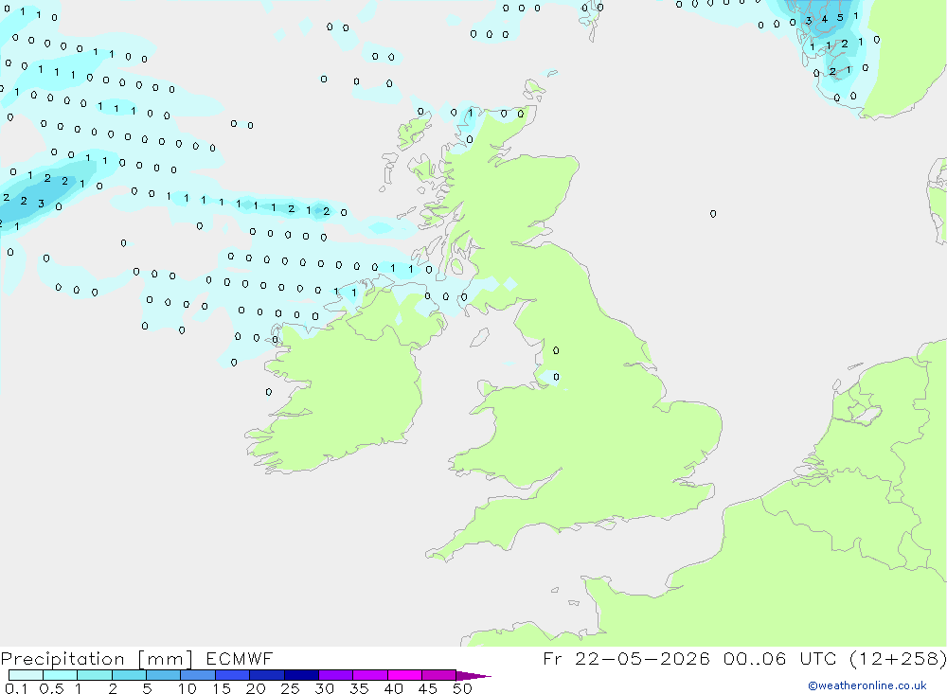Click the precipitation value 5 near Norway
Viewport: 947px width, 694px height.
coord(839,18)
